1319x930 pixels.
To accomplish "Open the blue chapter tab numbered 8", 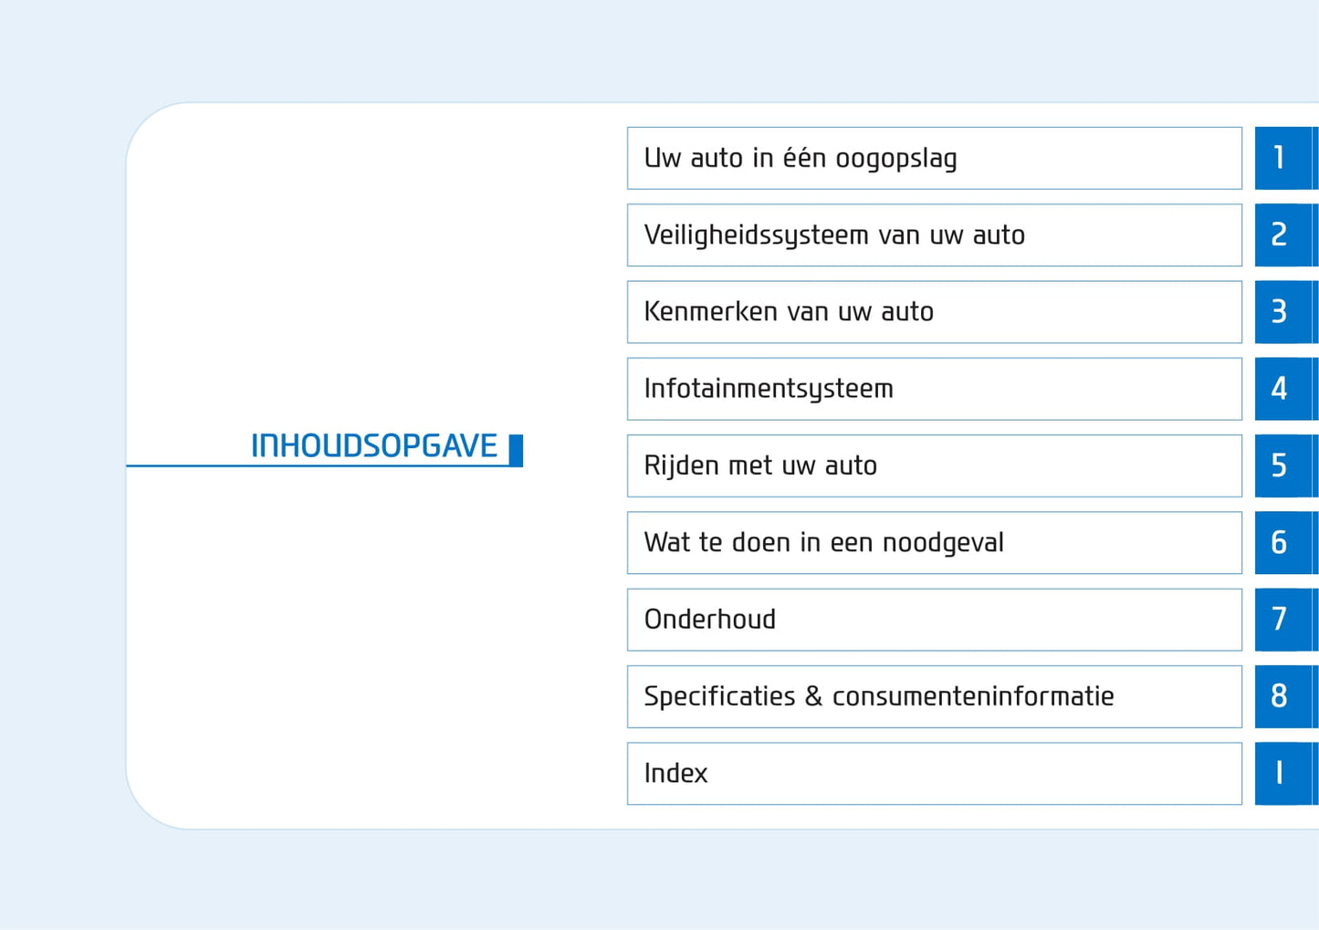I will 1282,696.
